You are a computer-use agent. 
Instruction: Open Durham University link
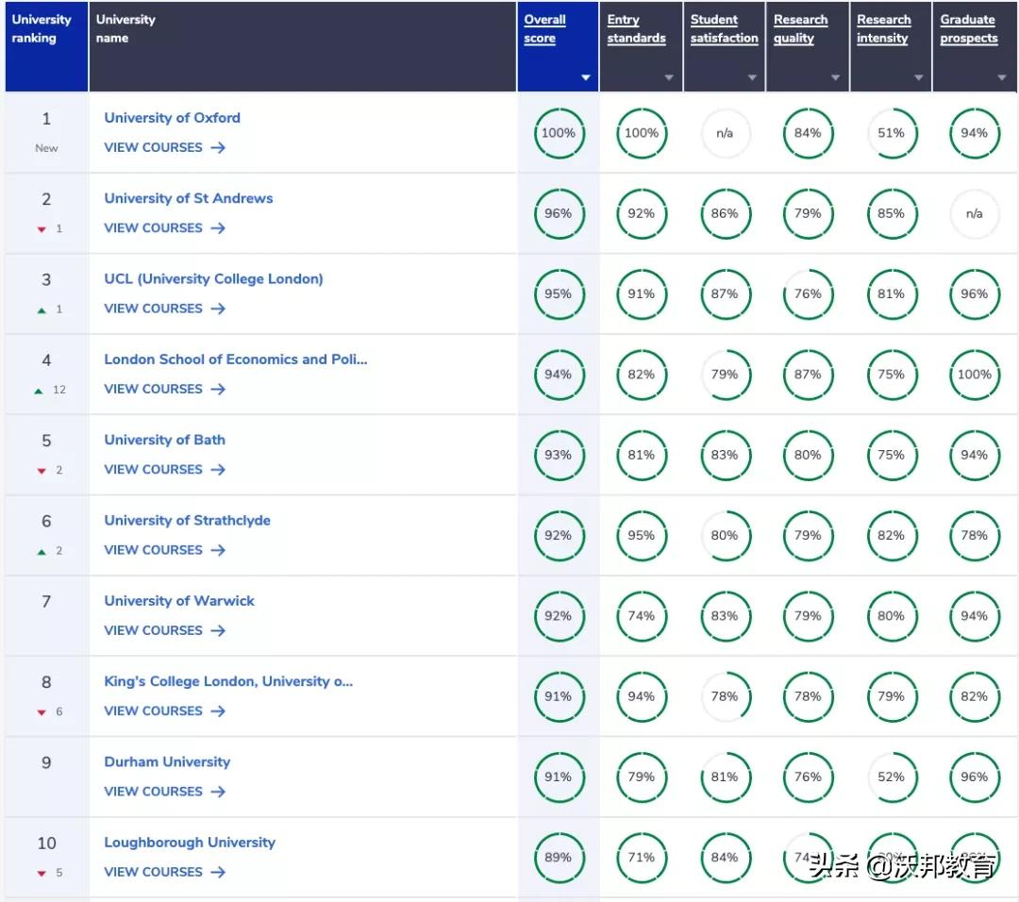[x=167, y=761]
